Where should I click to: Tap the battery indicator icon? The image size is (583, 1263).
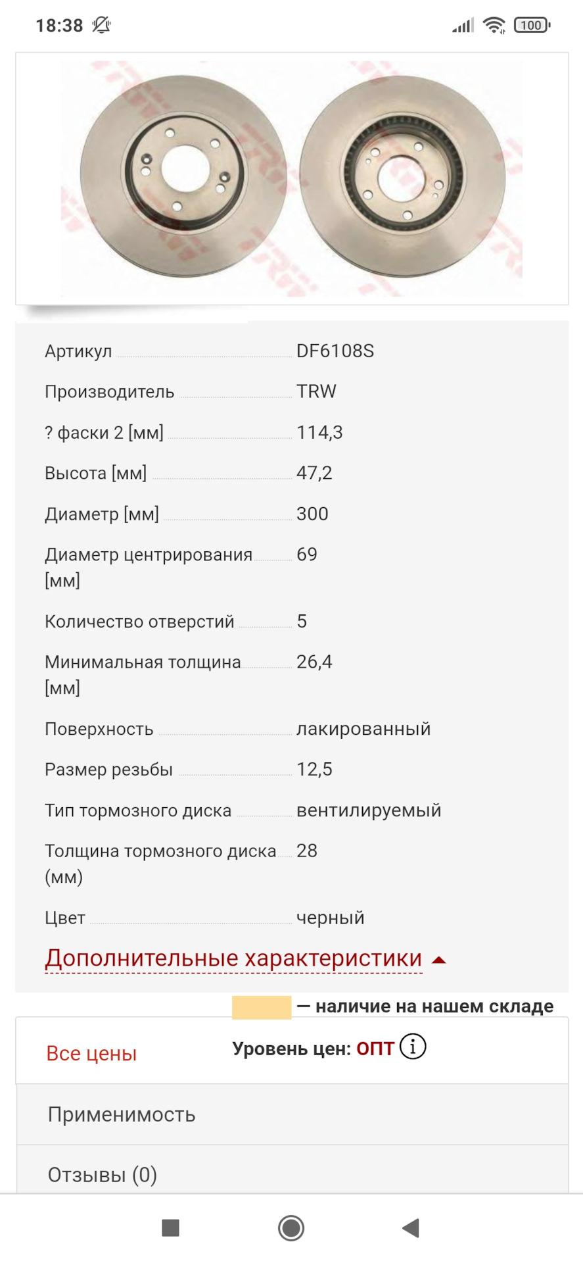(532, 26)
